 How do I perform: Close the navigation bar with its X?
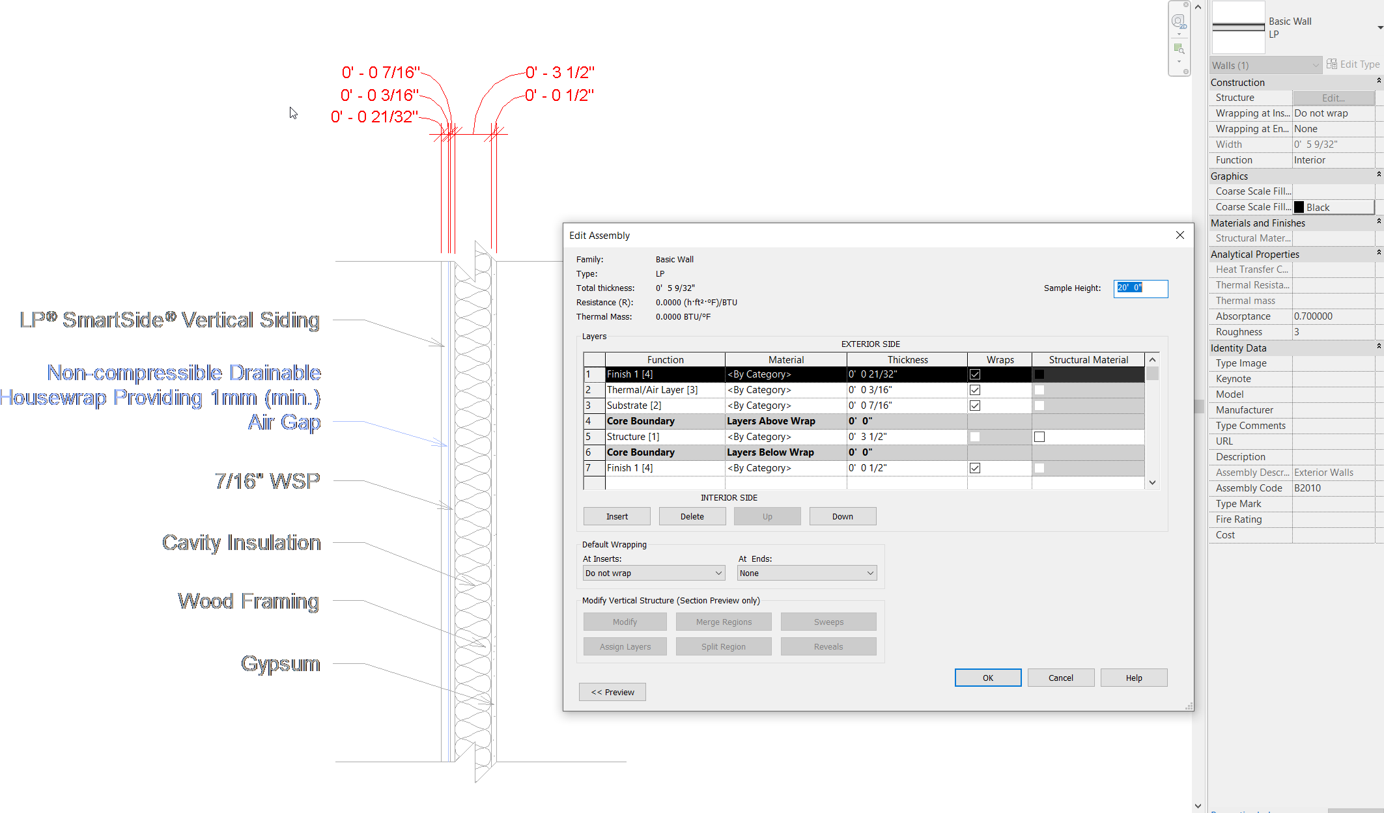(x=1186, y=5)
